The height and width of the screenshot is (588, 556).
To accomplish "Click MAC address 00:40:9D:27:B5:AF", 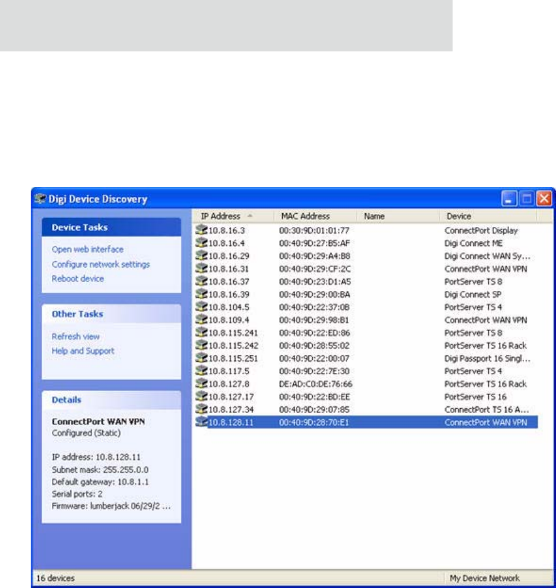I will tap(314, 243).
